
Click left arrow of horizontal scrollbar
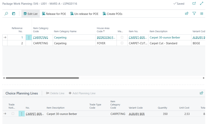point(4,78)
